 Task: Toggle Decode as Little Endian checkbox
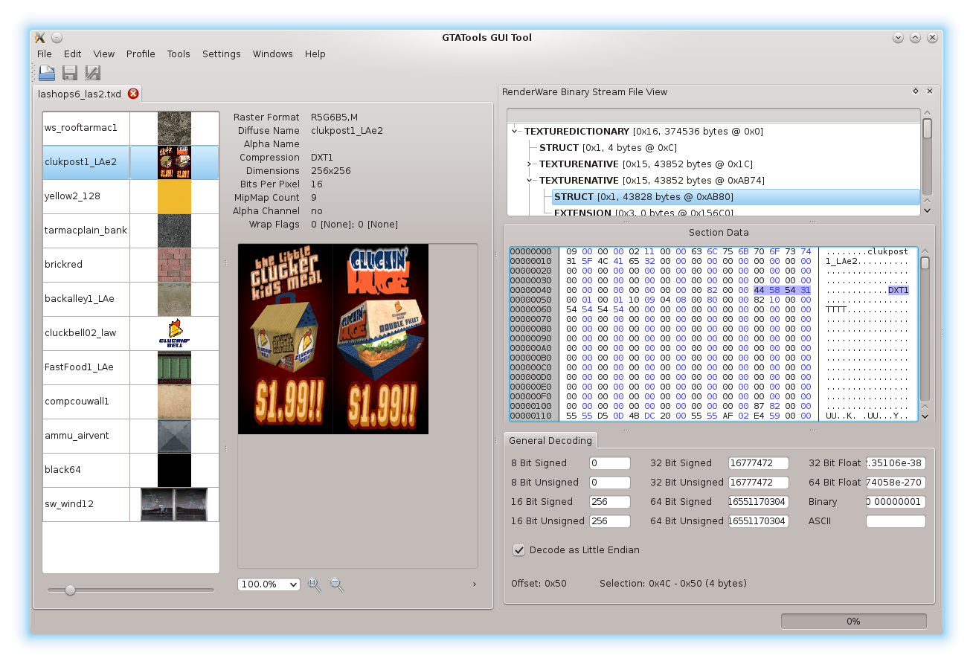(x=519, y=550)
